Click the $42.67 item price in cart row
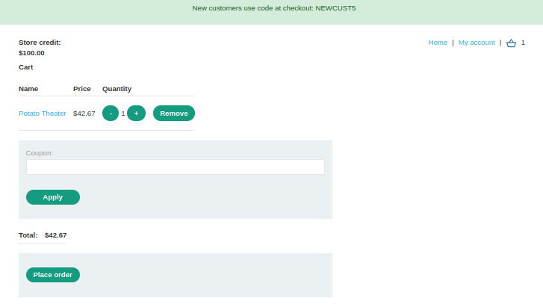 coord(84,114)
